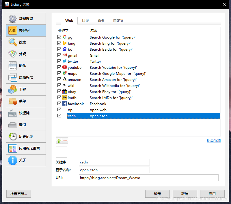Viewport: 231px width, 204px height.
Task: Switch to the 目录 tab
Action: tap(85, 20)
